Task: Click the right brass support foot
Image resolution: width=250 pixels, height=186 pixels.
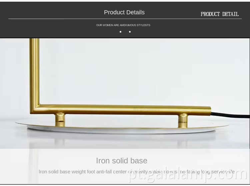Action: [x=183, y=120]
